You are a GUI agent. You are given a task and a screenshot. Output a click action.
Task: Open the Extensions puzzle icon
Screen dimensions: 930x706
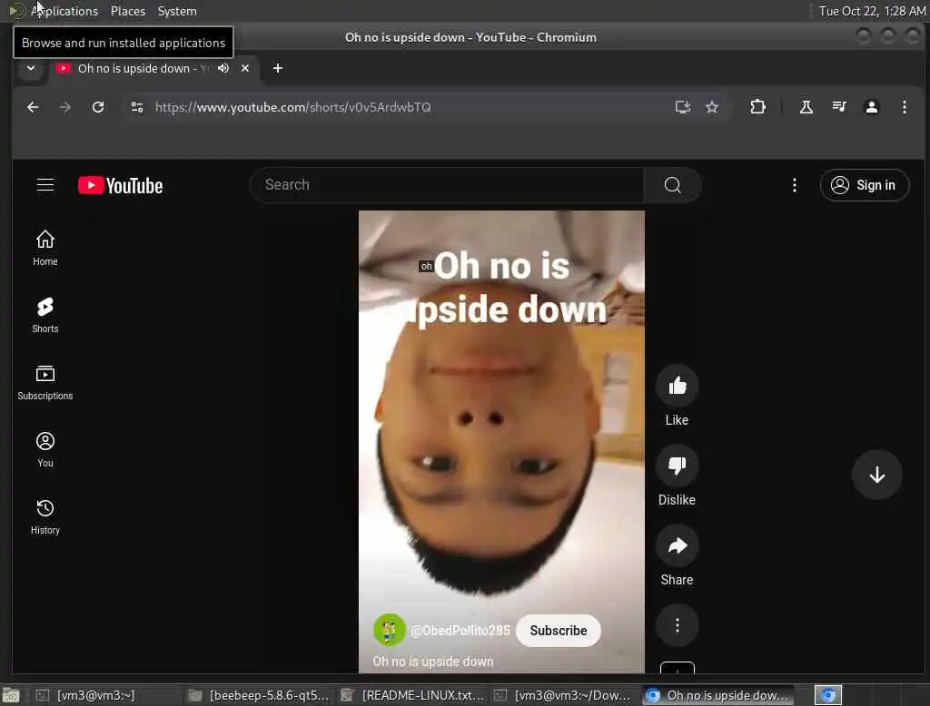757,107
